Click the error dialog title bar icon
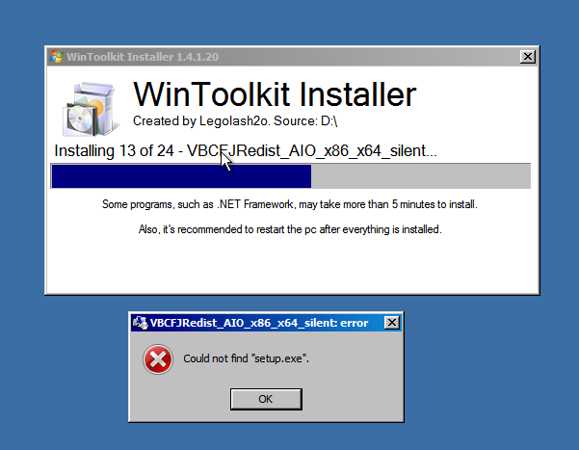 [x=141, y=323]
